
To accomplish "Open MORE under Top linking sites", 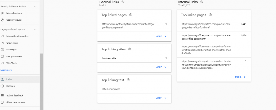I will coord(161,67).
